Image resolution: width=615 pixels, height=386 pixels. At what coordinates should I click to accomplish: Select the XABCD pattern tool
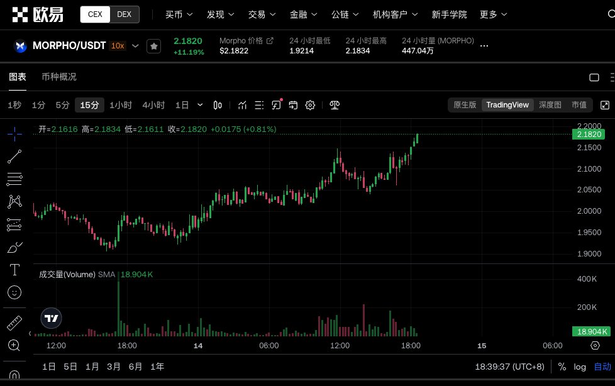(14, 202)
